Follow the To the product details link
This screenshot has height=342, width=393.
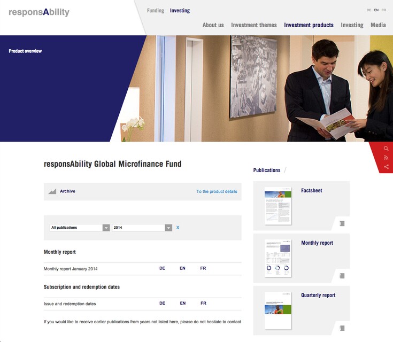coord(217,191)
